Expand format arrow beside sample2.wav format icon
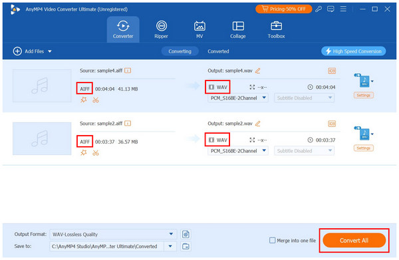Image resolution: width=399 pixels, height=260 pixels. point(372,134)
